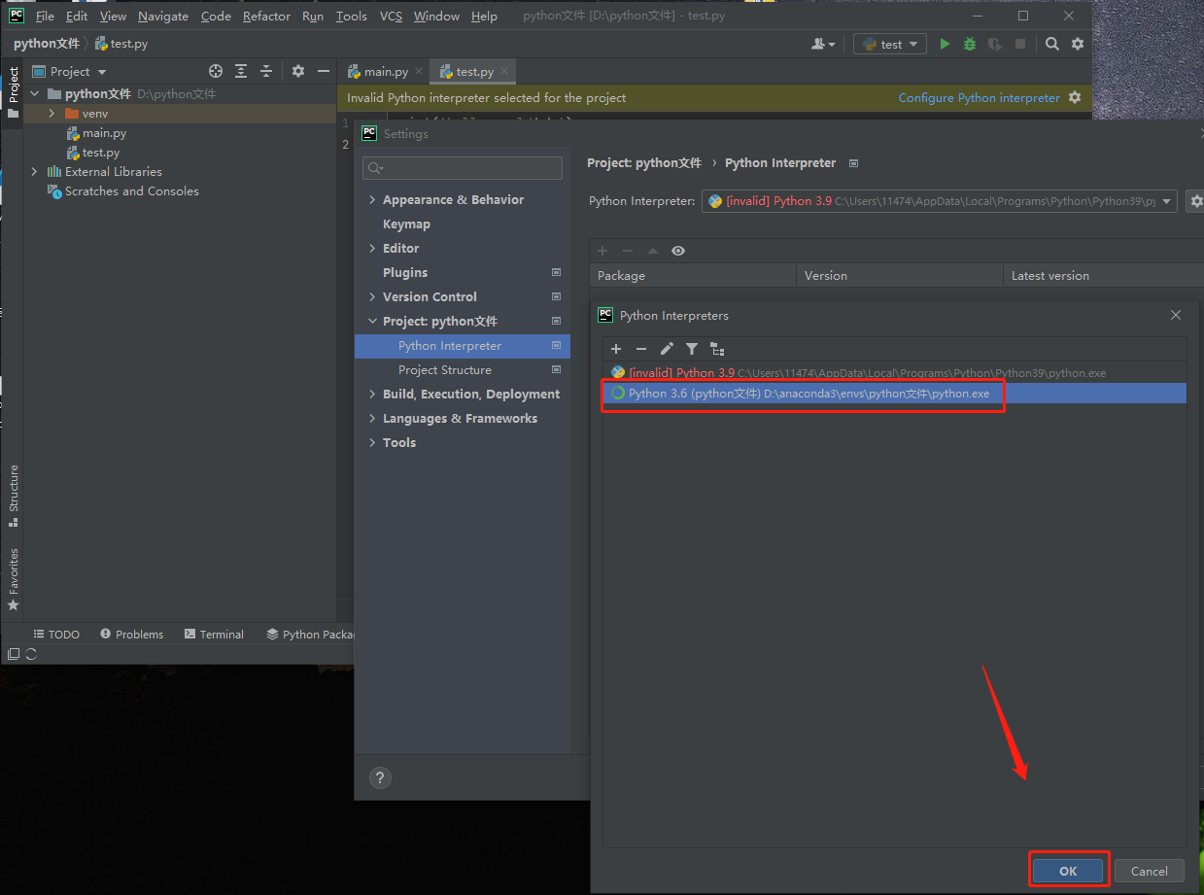Close the test.py editor tab
The image size is (1204, 895).
click(x=504, y=72)
